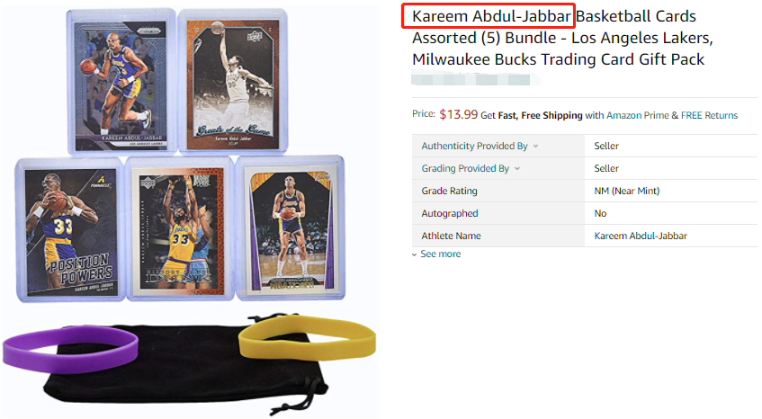The image size is (762, 419).
Task: Click the Amazon Prime link
Action: click(638, 116)
